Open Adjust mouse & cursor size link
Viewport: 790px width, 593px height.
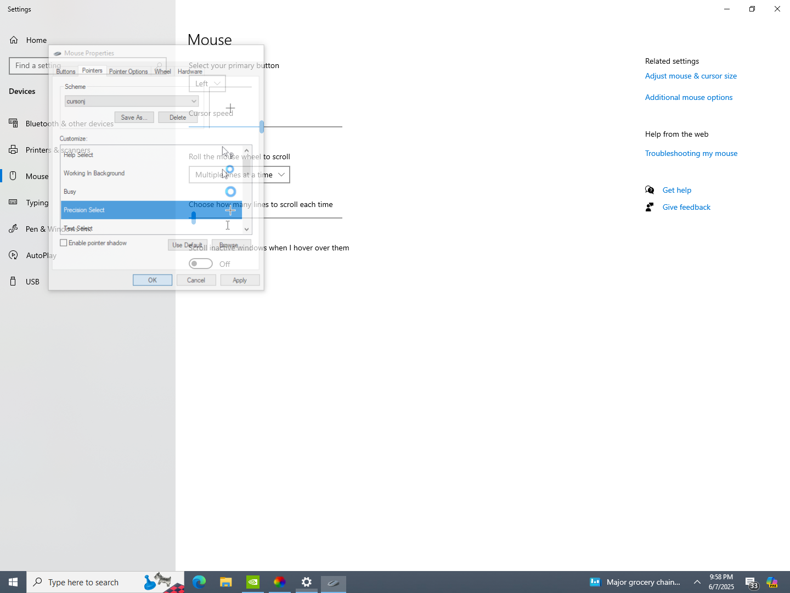click(691, 76)
